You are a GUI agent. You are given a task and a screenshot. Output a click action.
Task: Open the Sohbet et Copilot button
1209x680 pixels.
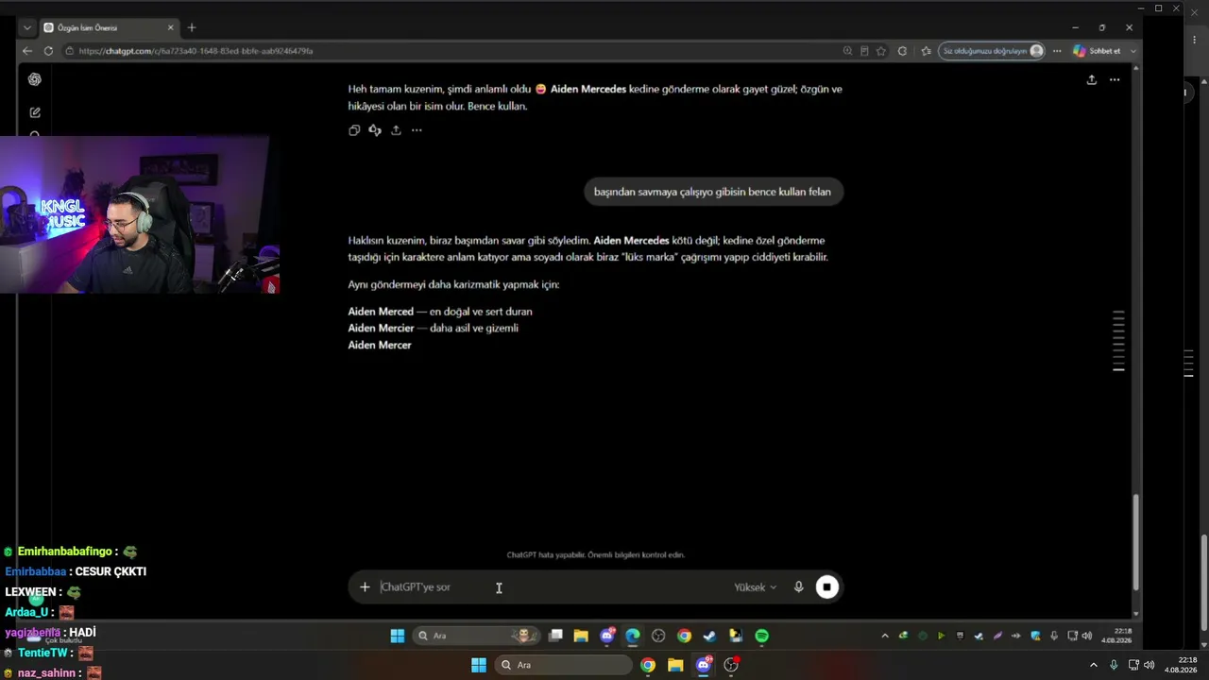point(1098,51)
